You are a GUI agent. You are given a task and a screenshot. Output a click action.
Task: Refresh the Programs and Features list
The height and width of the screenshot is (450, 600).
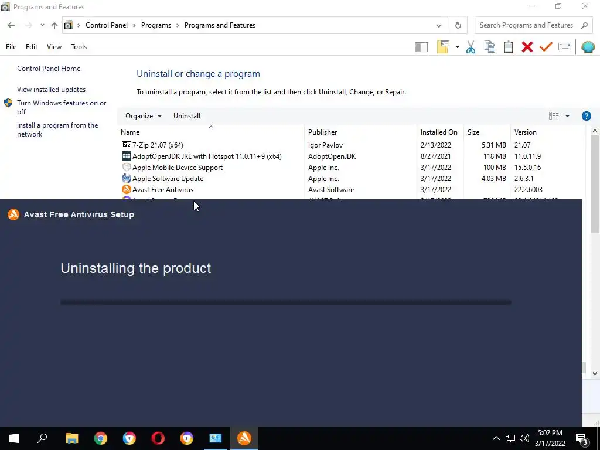point(458,26)
